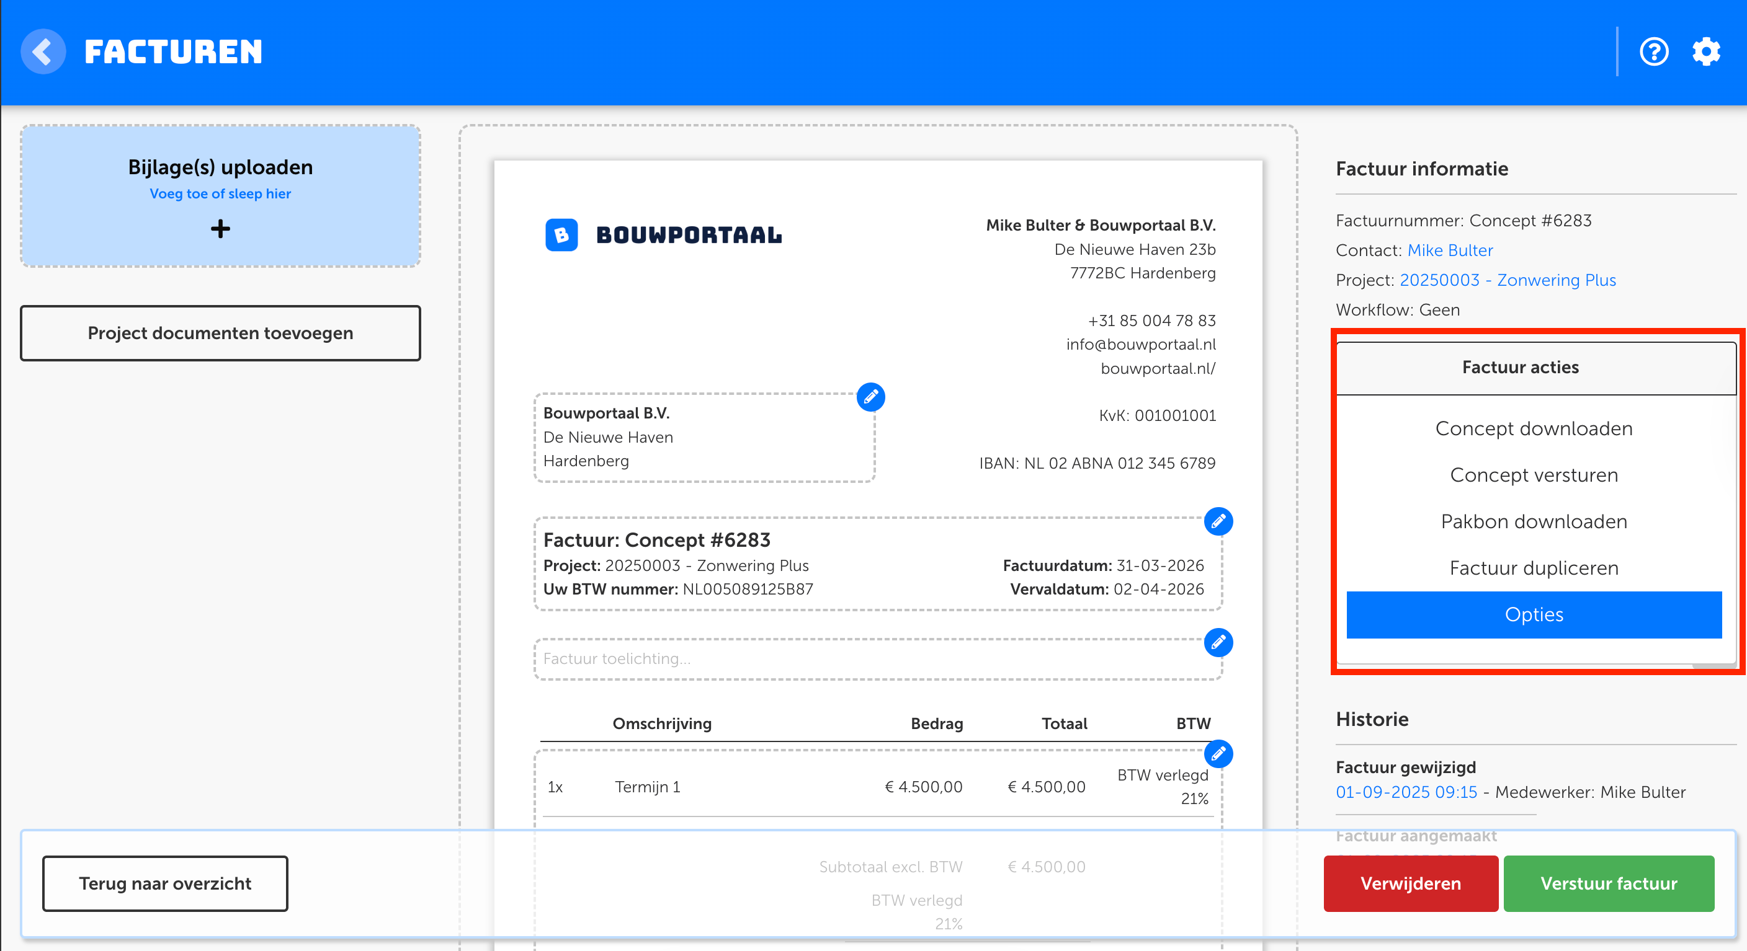This screenshot has height=951, width=1747.
Task: Open the settings gear icon
Action: [1706, 51]
